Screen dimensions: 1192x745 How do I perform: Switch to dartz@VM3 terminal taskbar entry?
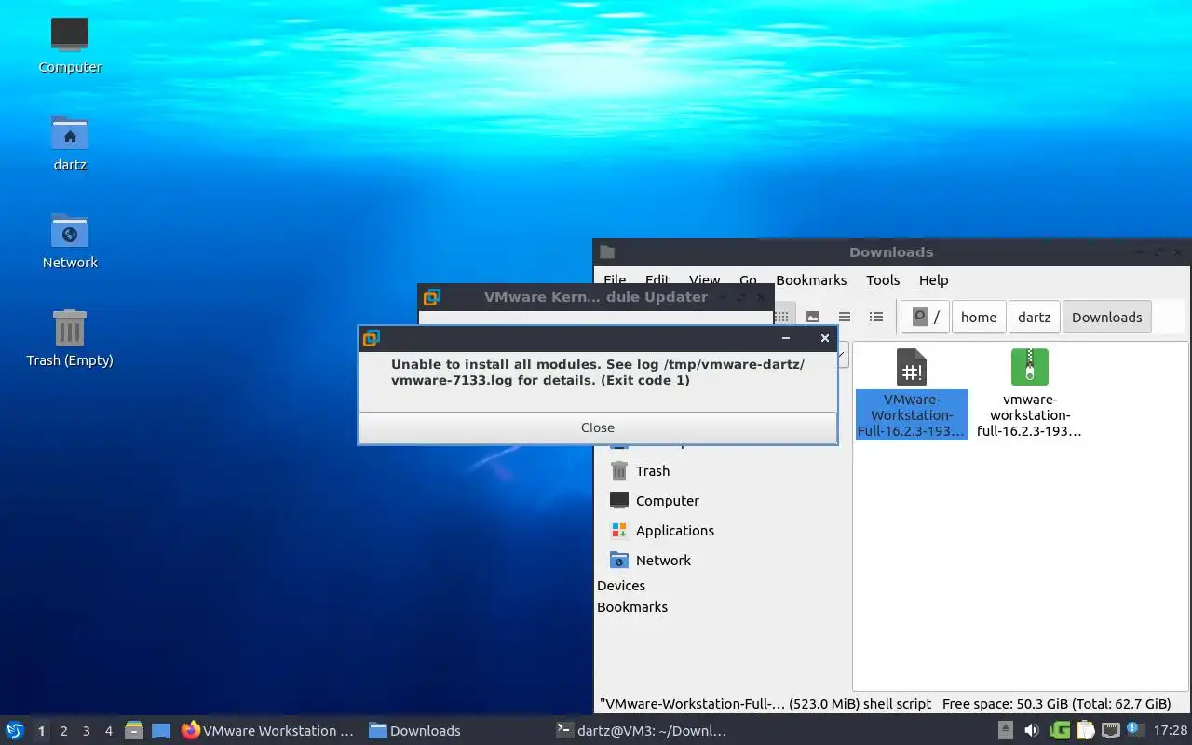[641, 731]
